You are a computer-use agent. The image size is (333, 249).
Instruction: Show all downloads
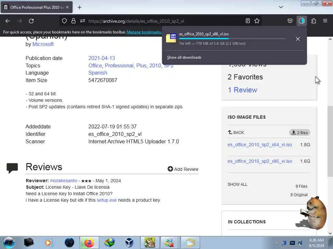tap(184, 57)
